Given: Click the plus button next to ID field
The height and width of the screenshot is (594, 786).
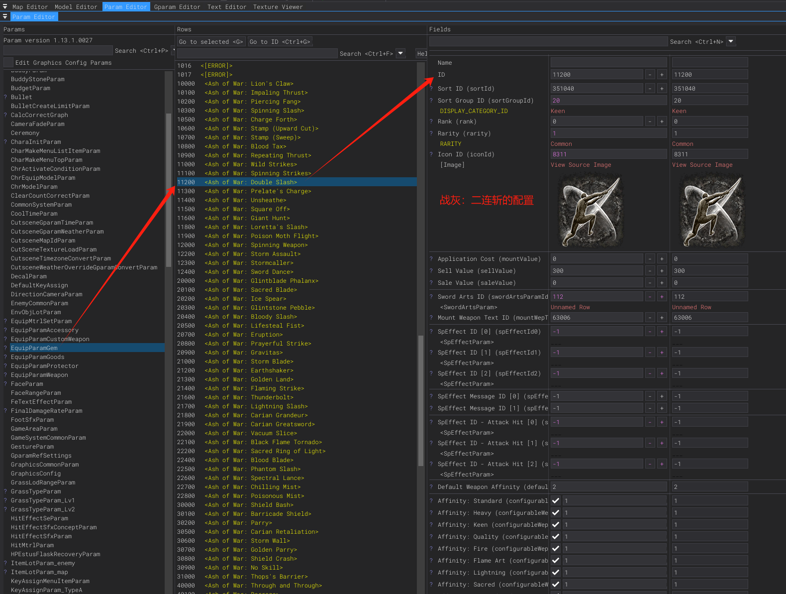Looking at the screenshot, I should tap(662, 75).
